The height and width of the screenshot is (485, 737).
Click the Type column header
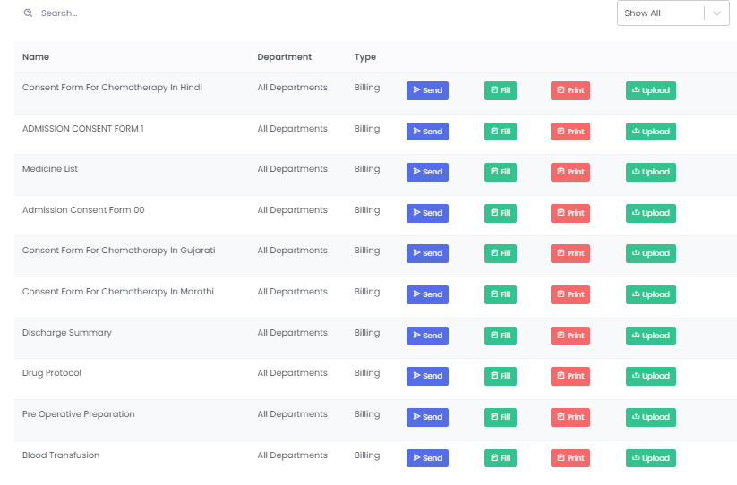365,56
